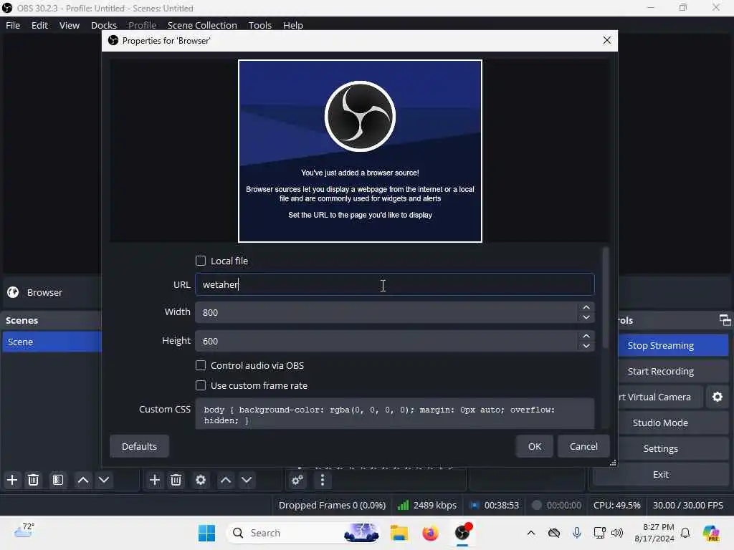Move source down with arrow icon

[247, 480]
